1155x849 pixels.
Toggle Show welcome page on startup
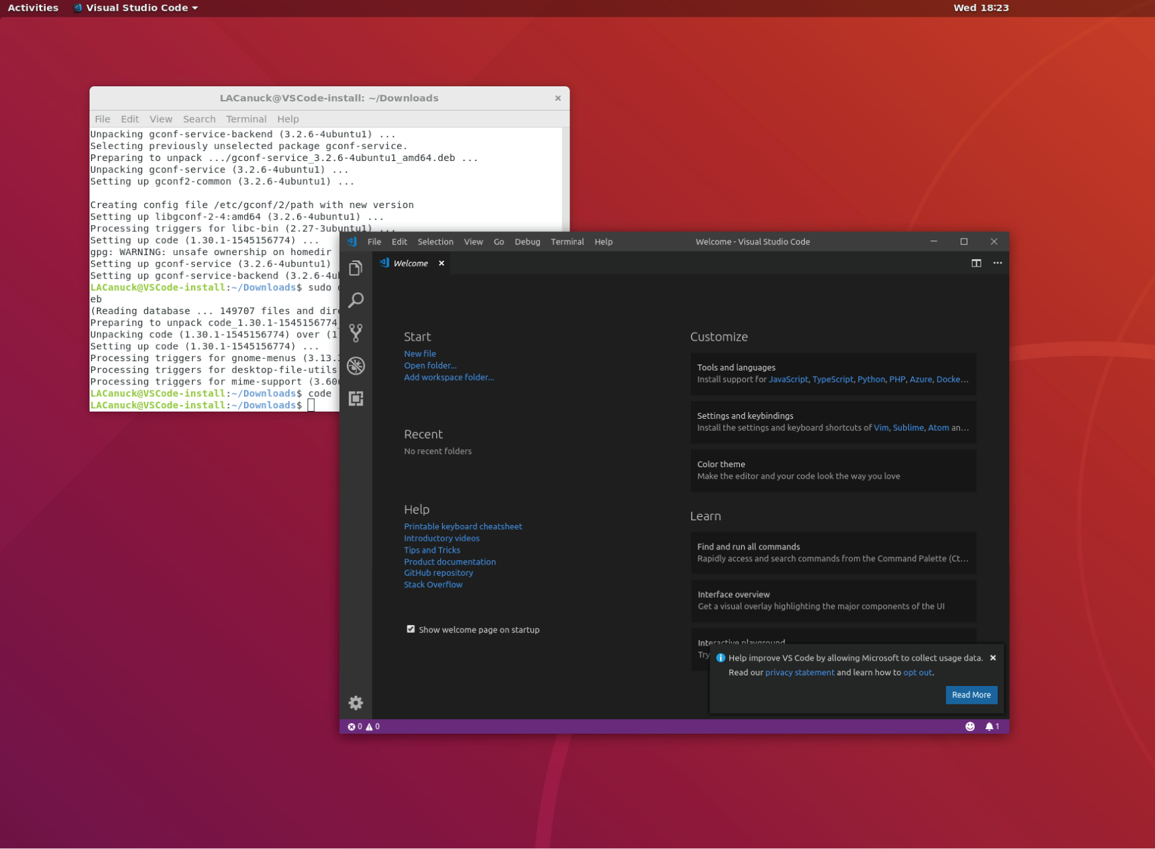pyautogui.click(x=410, y=629)
